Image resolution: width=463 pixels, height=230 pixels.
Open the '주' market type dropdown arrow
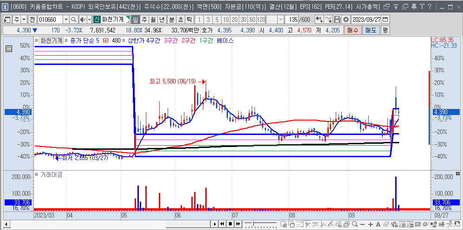[x=24, y=20]
